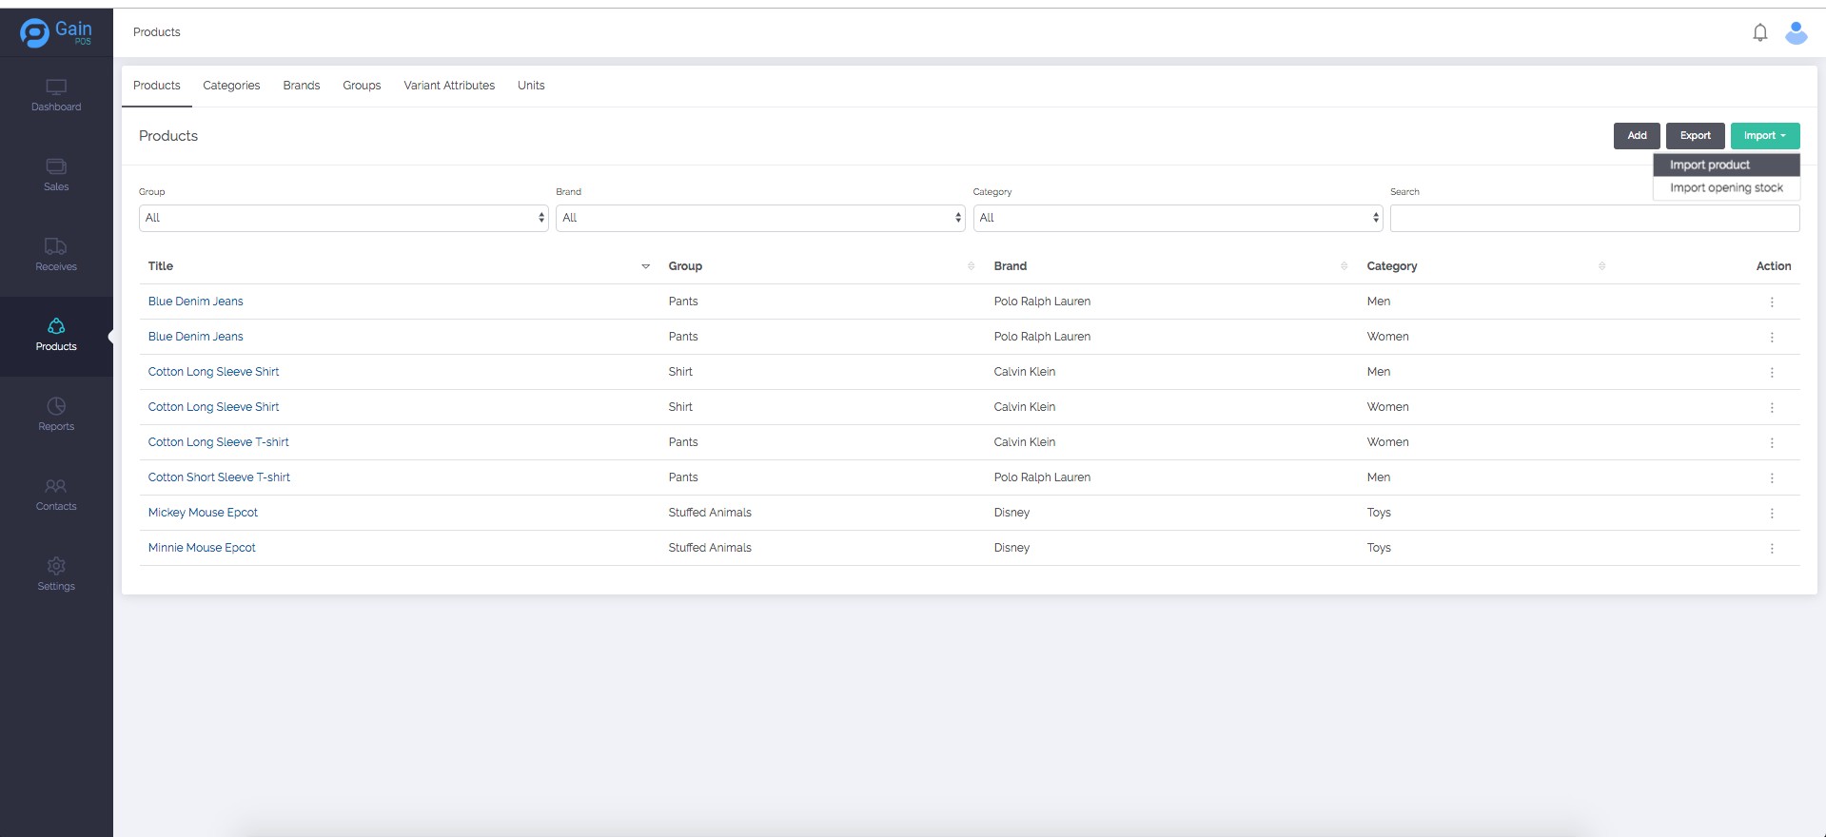This screenshot has width=1826, height=837.
Task: Click the notification bell icon
Action: 1759,32
